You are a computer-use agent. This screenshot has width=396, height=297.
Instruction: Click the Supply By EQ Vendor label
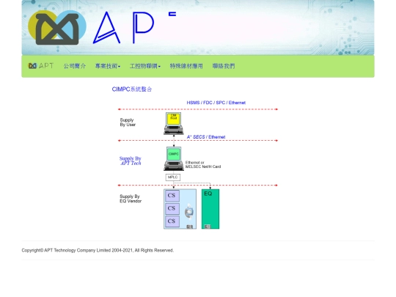[131, 199]
